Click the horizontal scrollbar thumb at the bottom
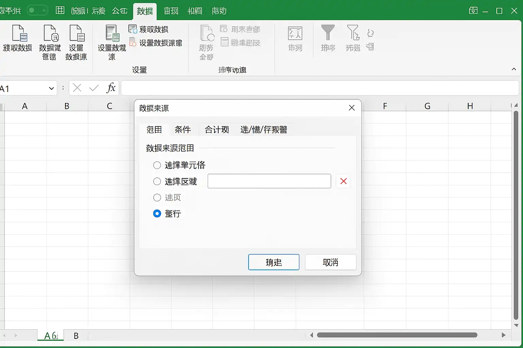The height and width of the screenshot is (348, 523). pyautogui.click(x=397, y=335)
